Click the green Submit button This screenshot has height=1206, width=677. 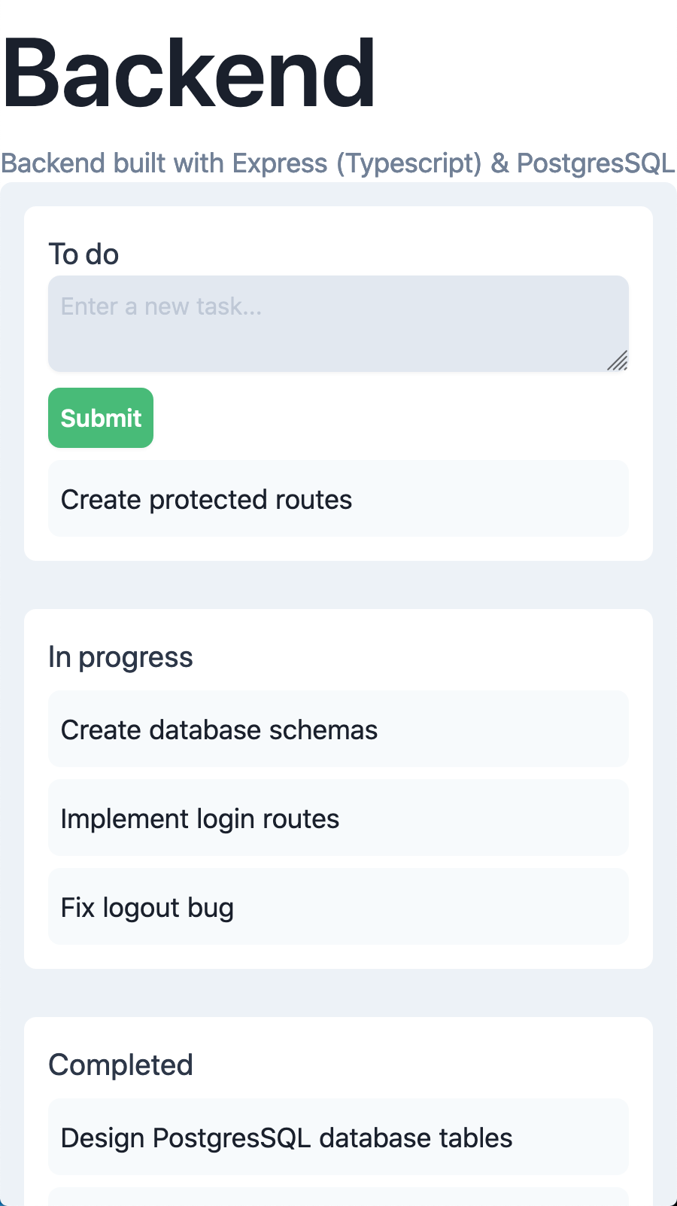pos(101,418)
